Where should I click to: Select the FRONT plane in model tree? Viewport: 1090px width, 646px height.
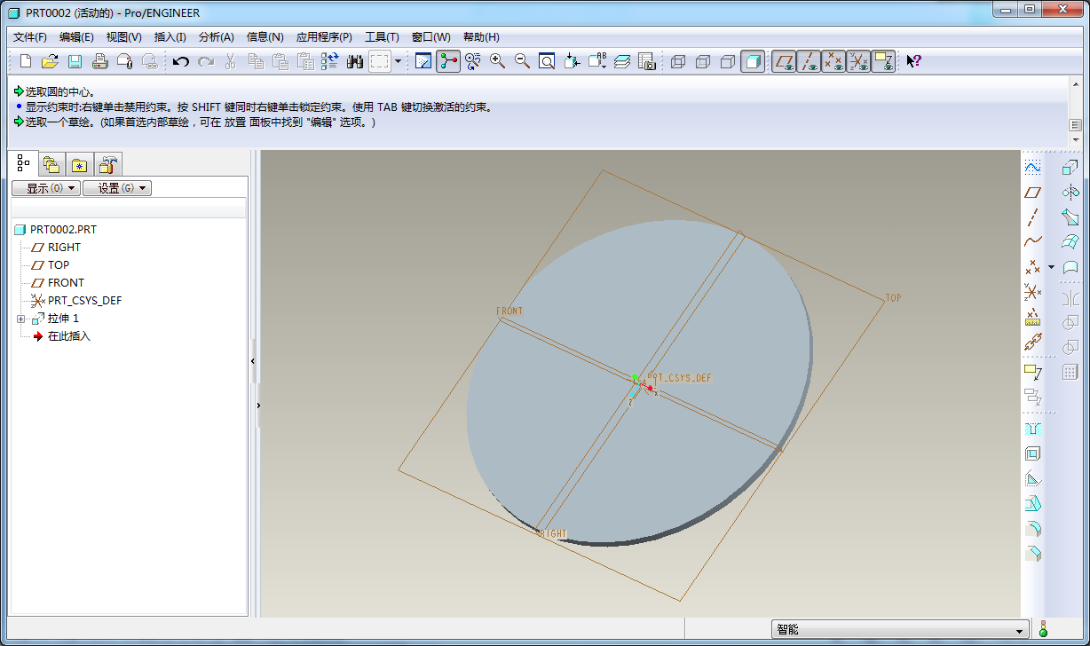[66, 283]
